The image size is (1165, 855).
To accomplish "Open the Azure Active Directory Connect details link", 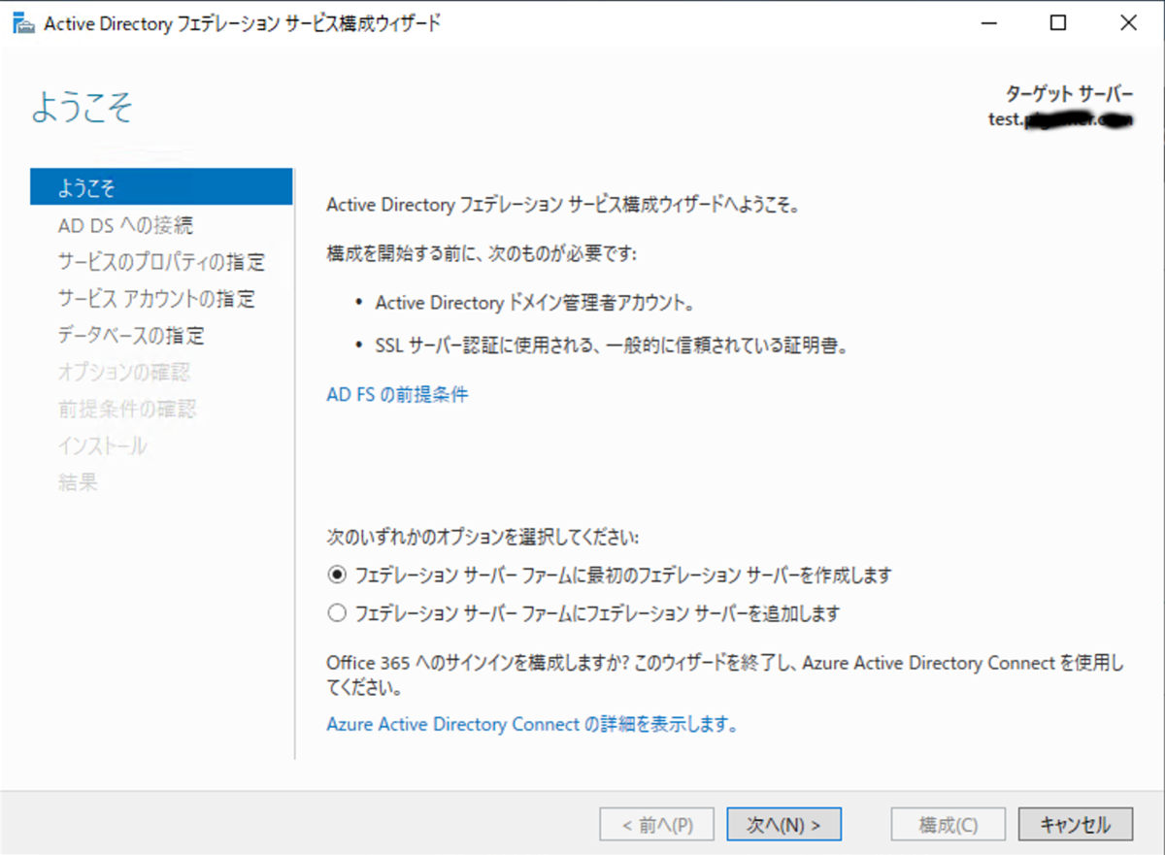I will coord(532,724).
